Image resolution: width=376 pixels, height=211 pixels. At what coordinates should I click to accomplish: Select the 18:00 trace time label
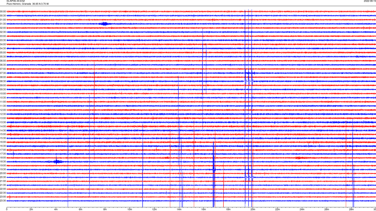point(3,158)
